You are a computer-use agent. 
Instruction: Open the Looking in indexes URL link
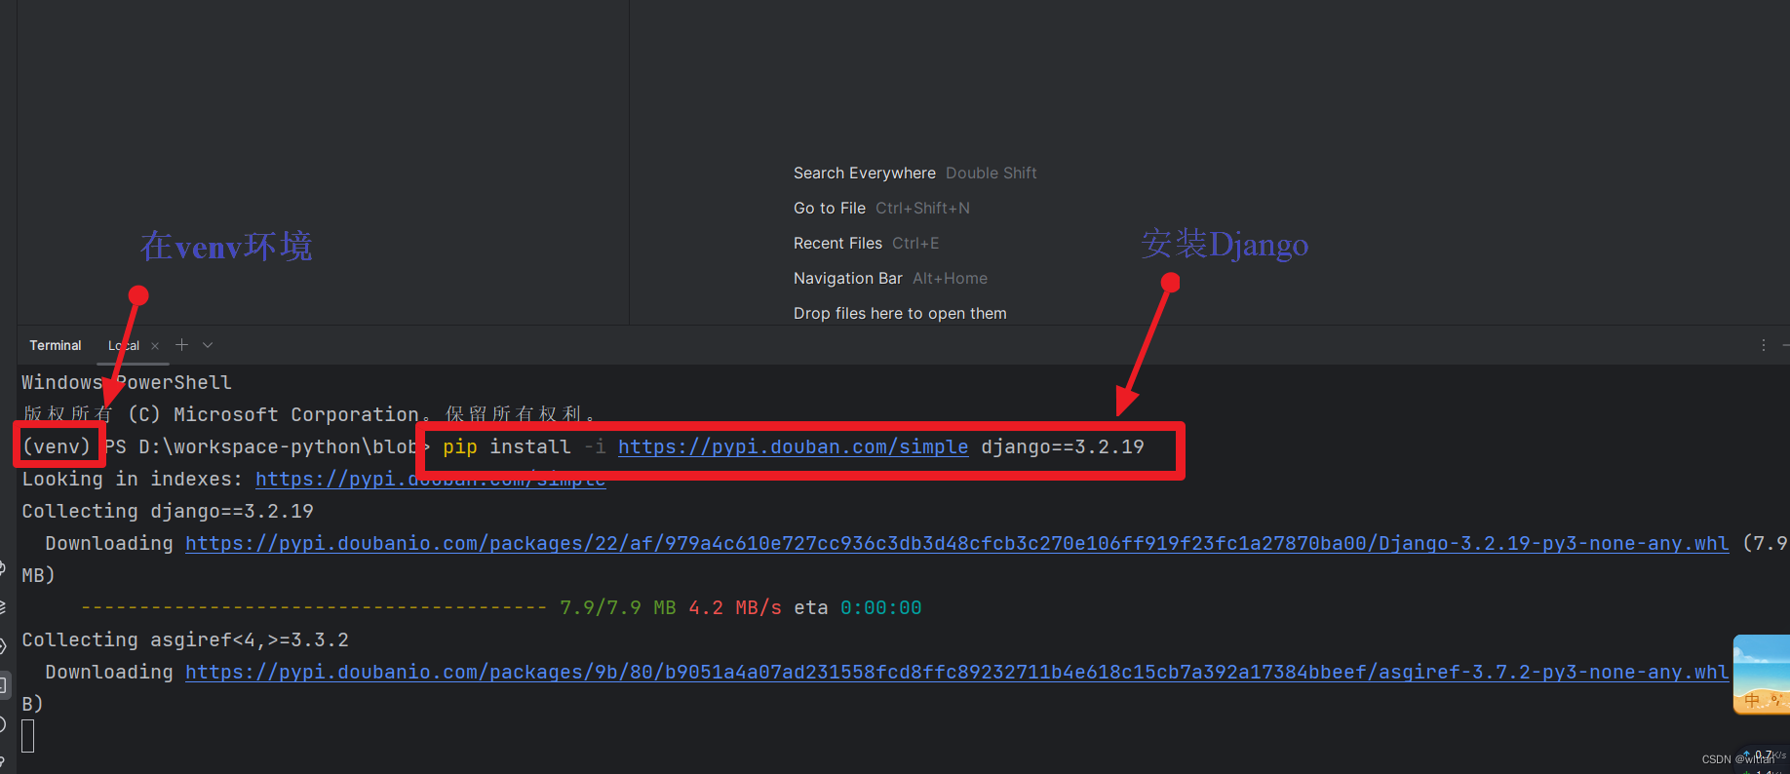(430, 479)
